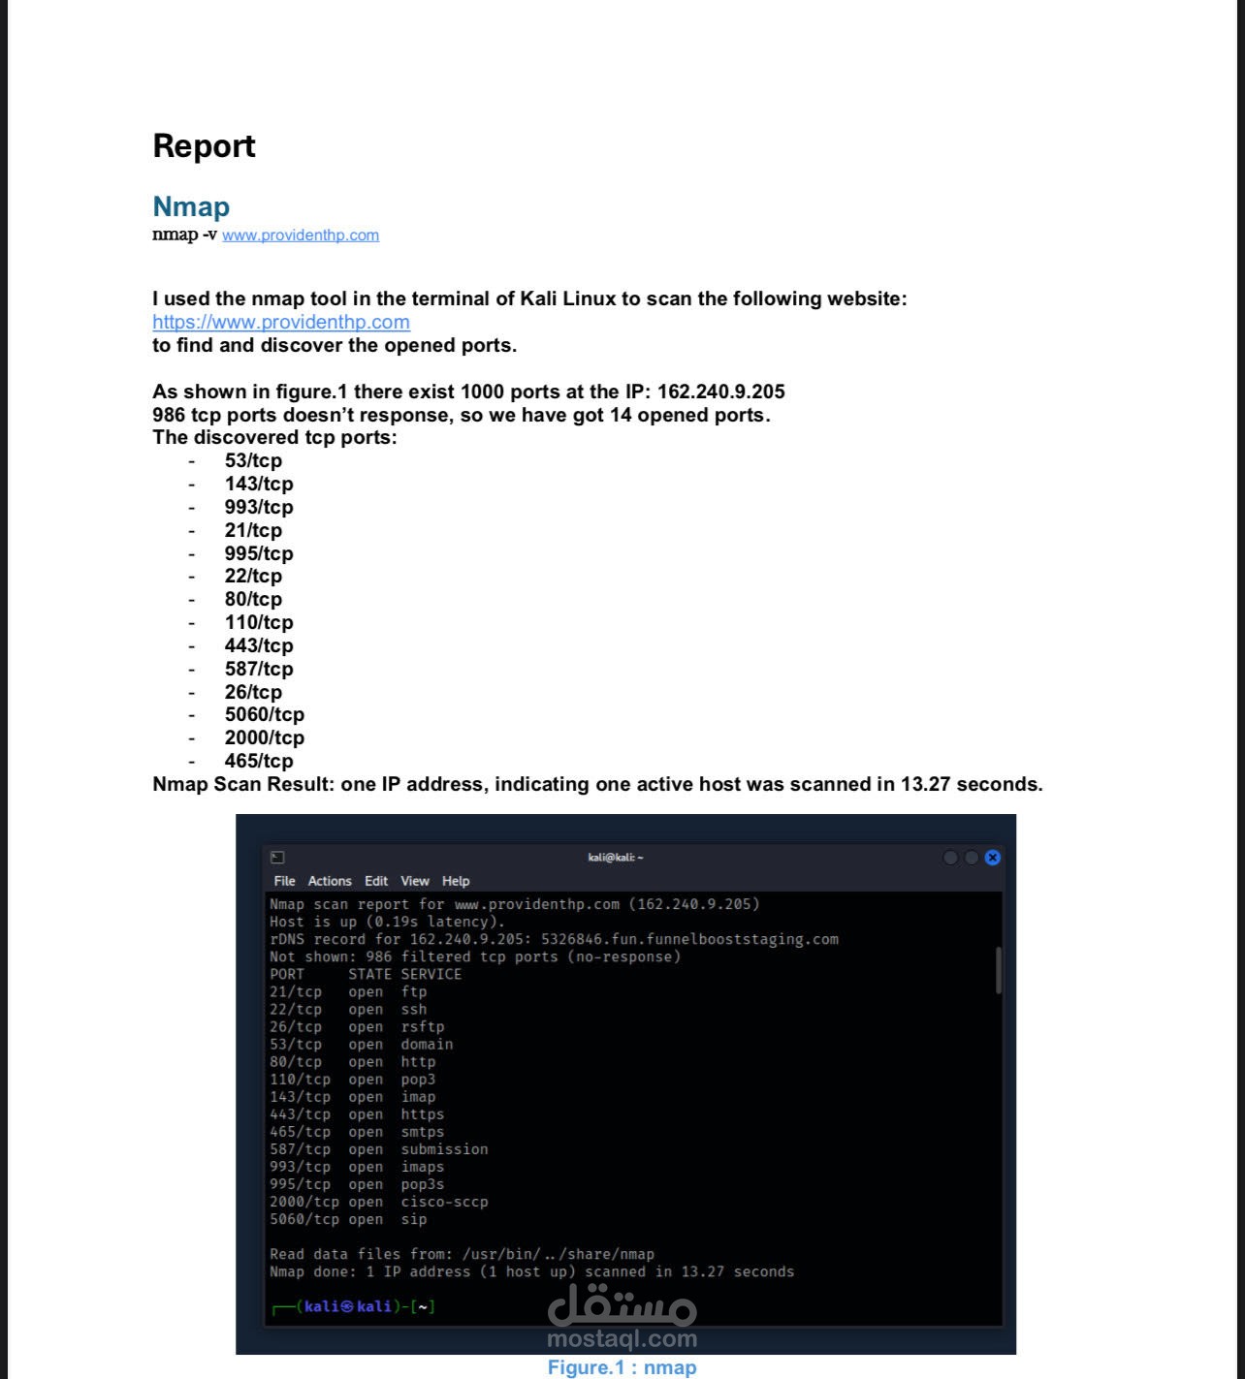Click the terminal row '110/tcp open pop3'
The width and height of the screenshot is (1245, 1379).
pos(353,1079)
